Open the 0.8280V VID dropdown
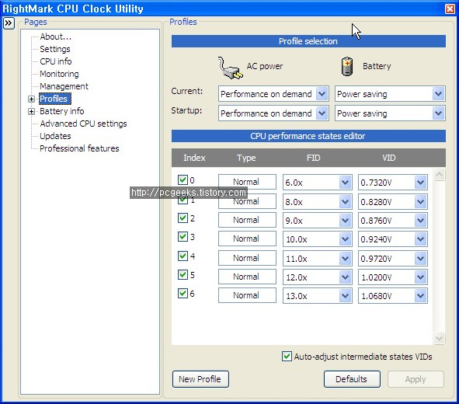The width and height of the screenshot is (459, 404). click(x=421, y=202)
